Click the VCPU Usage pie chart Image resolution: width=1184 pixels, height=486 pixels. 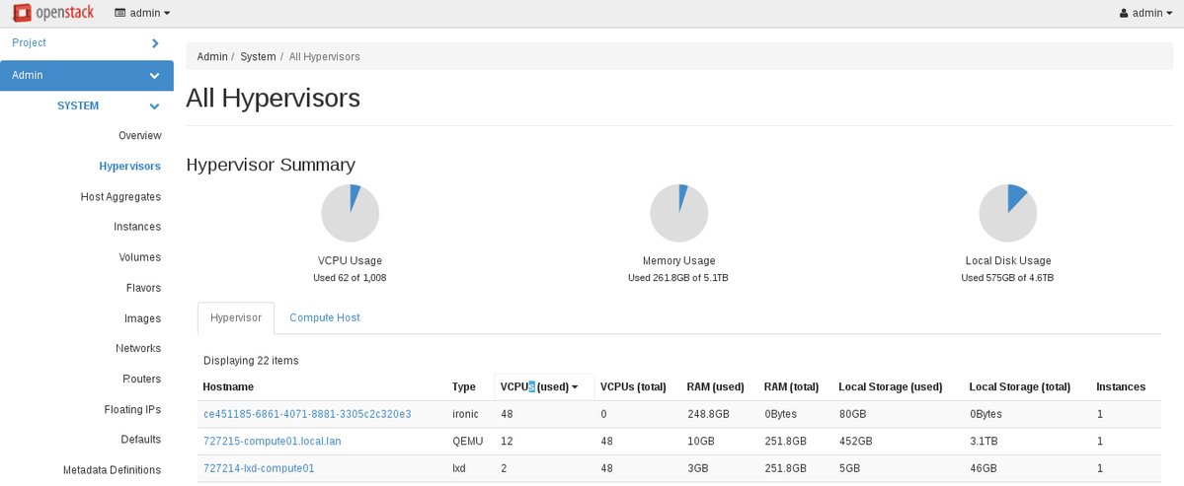[350, 213]
